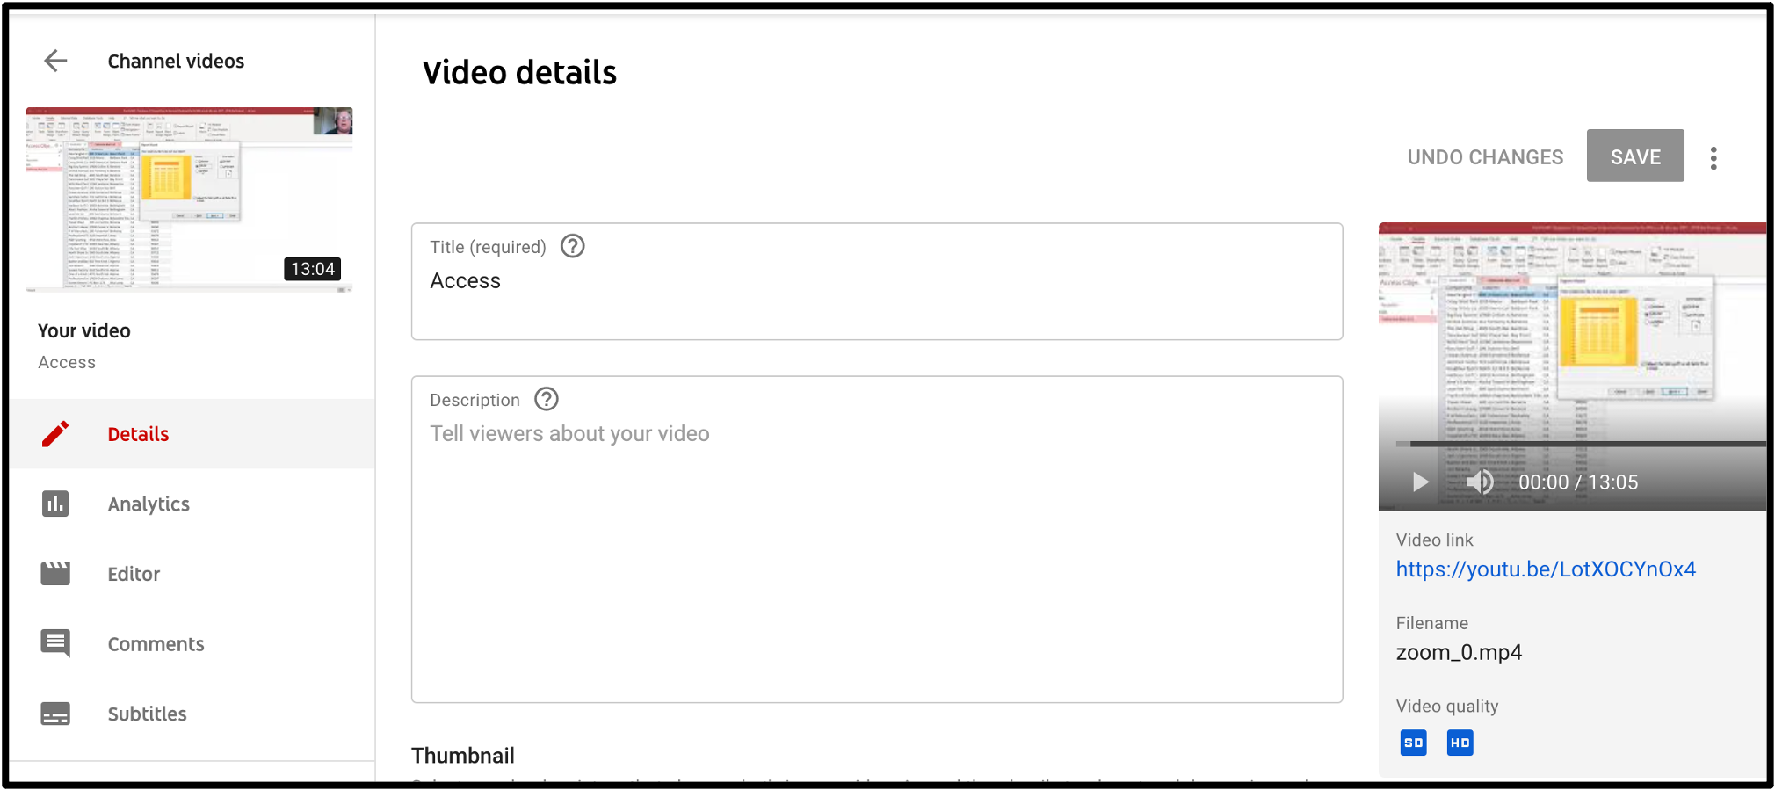Click the Description help question mark icon
Viewport: 1775px width, 790px height.
click(546, 399)
